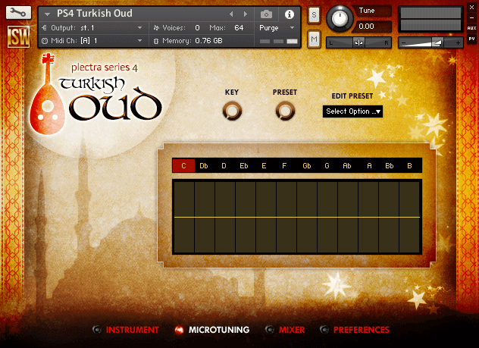Click the PRESET knob
This screenshot has width=479, height=348.
(x=285, y=111)
